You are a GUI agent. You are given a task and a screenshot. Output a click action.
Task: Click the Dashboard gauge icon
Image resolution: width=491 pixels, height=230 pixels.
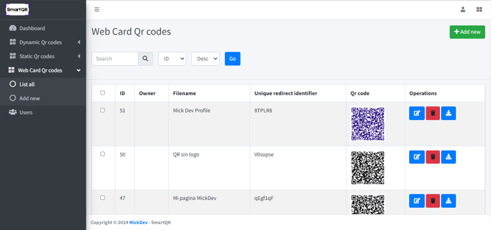13,28
